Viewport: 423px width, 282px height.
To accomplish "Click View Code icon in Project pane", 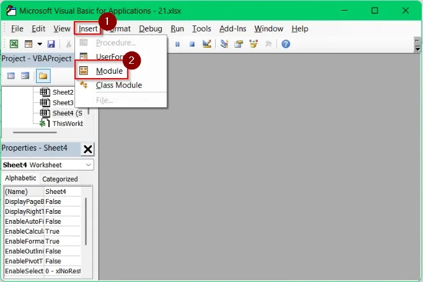I will (11, 76).
